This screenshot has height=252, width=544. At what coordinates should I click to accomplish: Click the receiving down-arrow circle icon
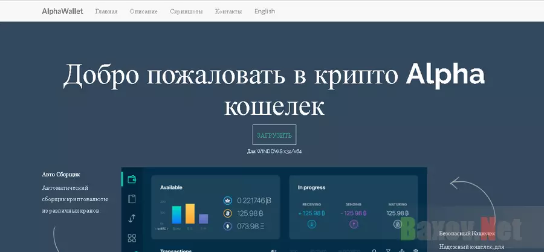coord(311,224)
